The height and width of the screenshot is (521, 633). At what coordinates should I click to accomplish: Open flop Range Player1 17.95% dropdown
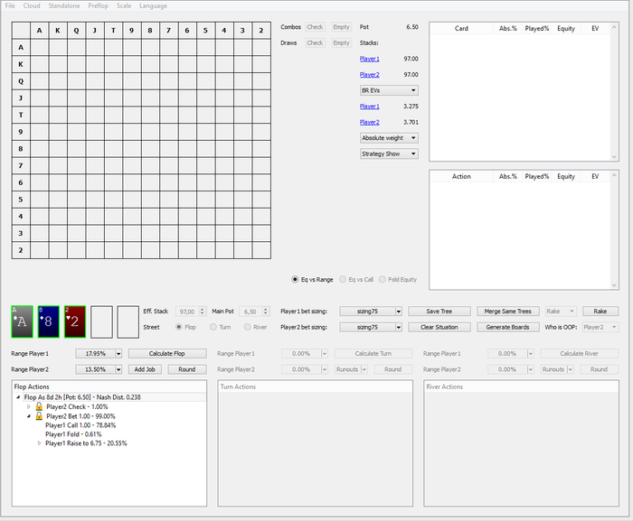[x=118, y=354]
